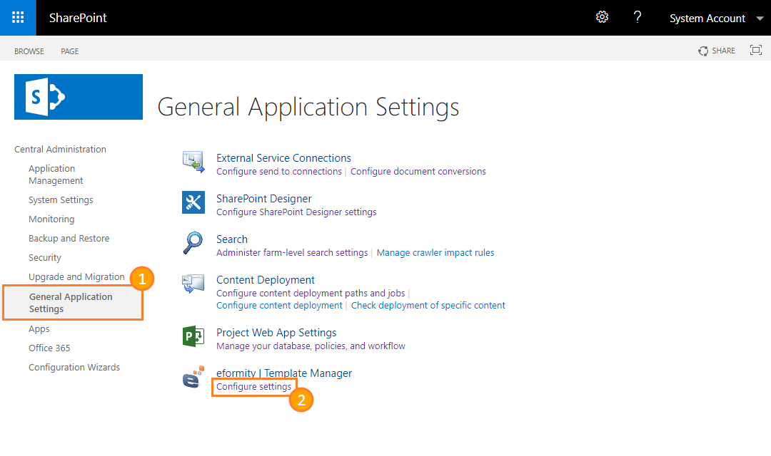Viewport: 771px width, 456px height.
Task: Open Upgrade and Migration
Action: (x=76, y=277)
